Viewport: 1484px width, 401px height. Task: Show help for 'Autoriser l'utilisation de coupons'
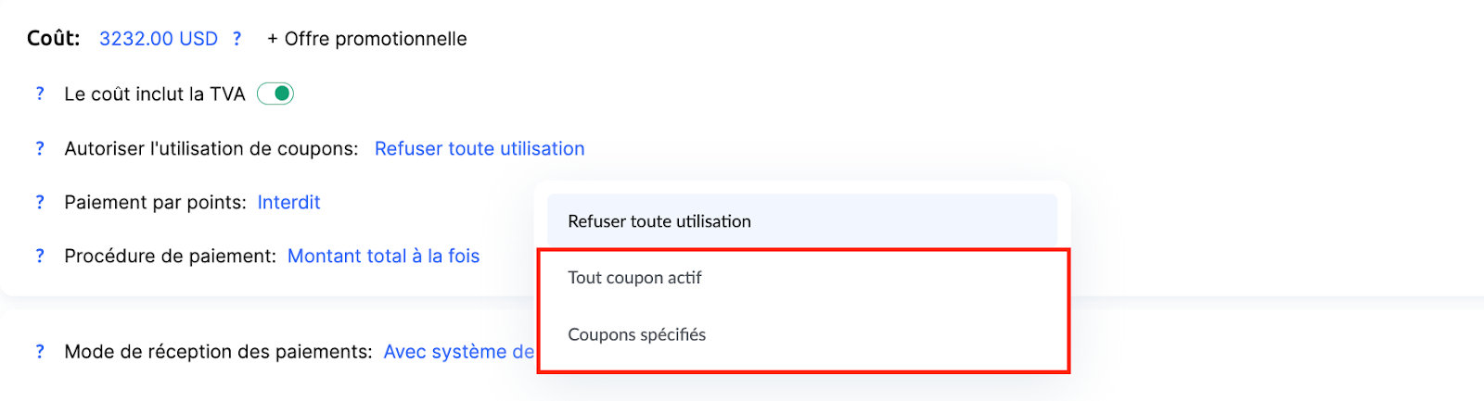[40, 148]
